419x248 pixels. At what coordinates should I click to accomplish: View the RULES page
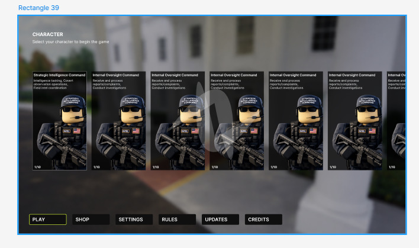[x=177, y=220]
